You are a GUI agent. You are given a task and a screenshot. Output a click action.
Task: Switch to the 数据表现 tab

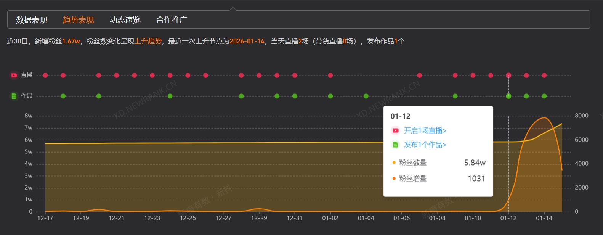(32, 20)
